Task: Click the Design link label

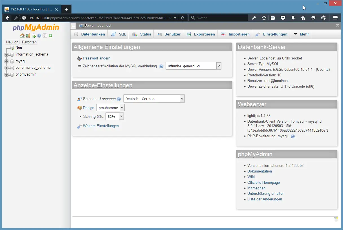Action: click(x=89, y=108)
